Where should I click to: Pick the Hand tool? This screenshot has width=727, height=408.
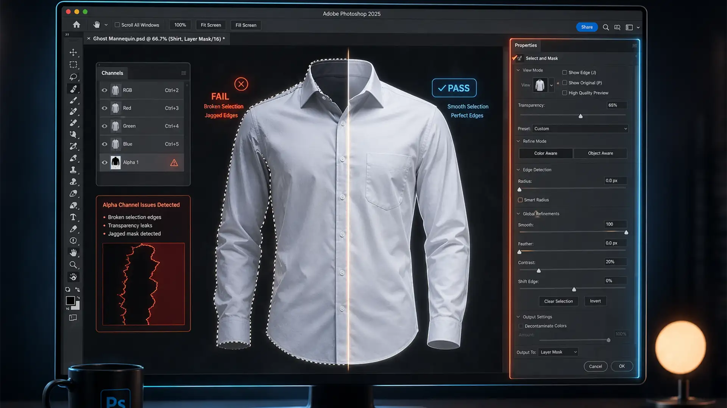click(x=74, y=252)
